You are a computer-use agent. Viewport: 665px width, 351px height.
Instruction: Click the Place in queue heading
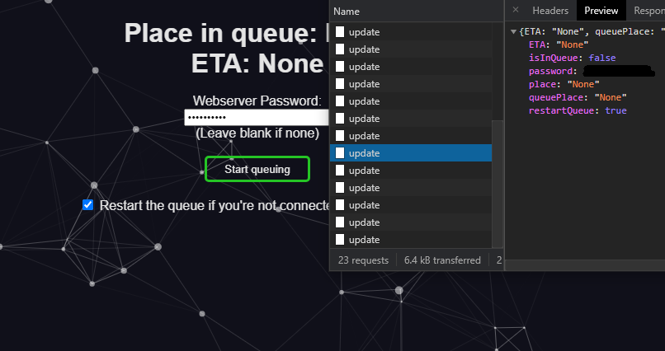click(x=226, y=33)
